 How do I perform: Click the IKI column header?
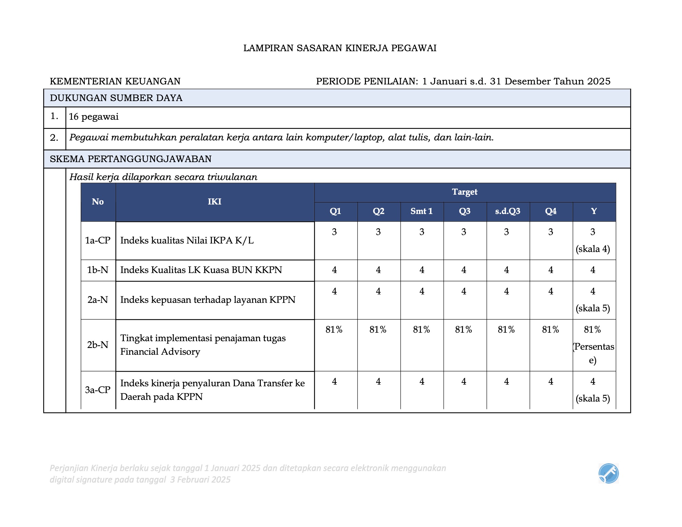[x=214, y=202]
